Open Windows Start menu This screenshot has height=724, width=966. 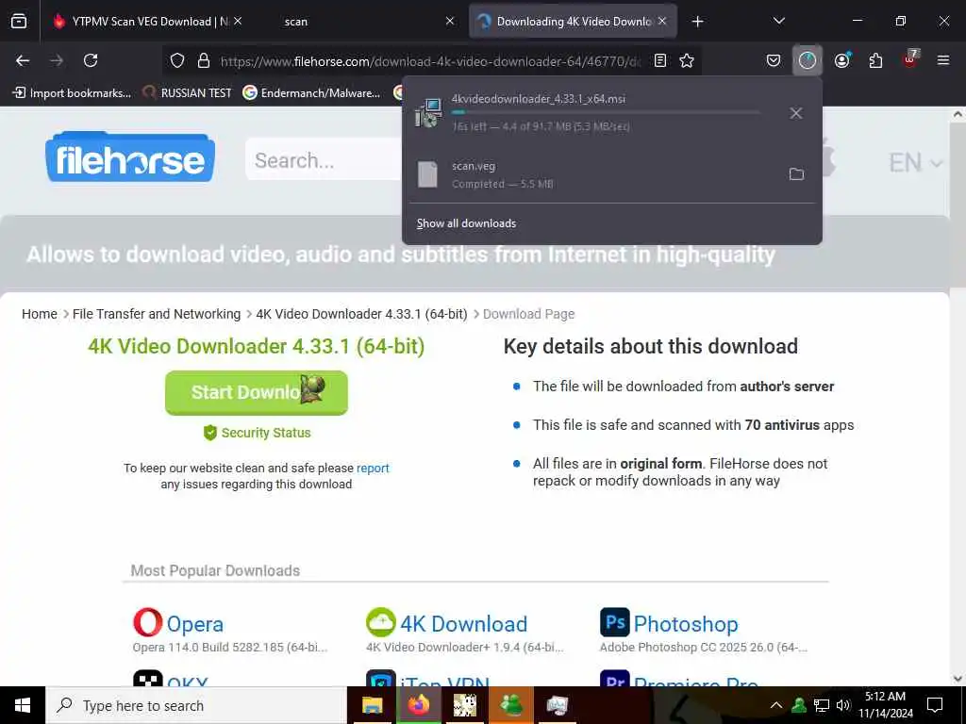(x=23, y=705)
